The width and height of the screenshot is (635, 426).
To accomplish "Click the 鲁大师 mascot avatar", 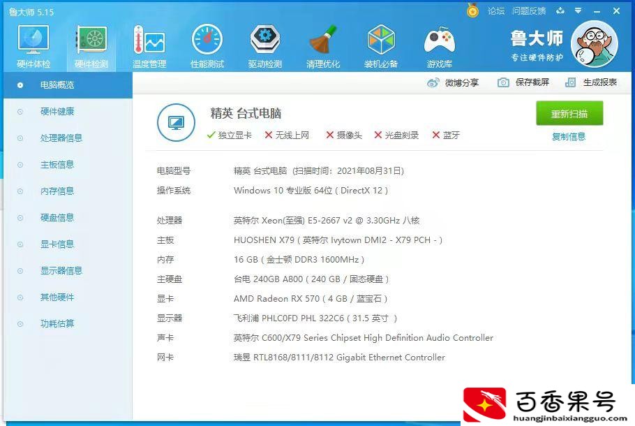I will coord(594,44).
